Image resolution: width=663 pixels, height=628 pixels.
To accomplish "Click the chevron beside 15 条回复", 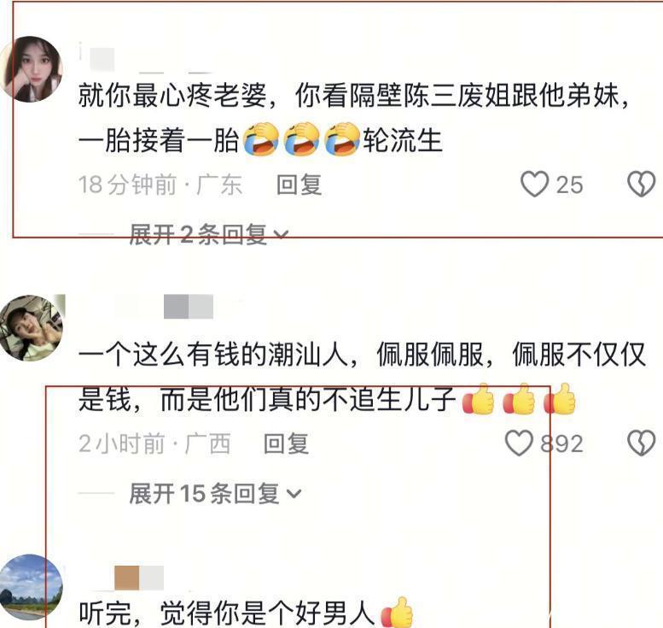I will pos(294,494).
